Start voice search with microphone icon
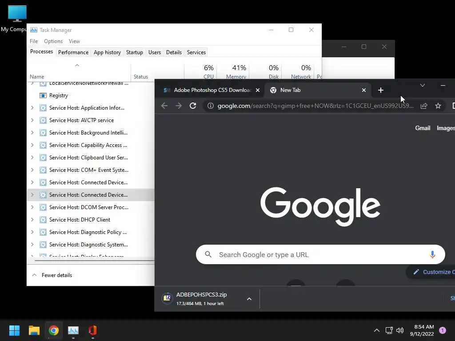This screenshot has width=455, height=341. 432,254
